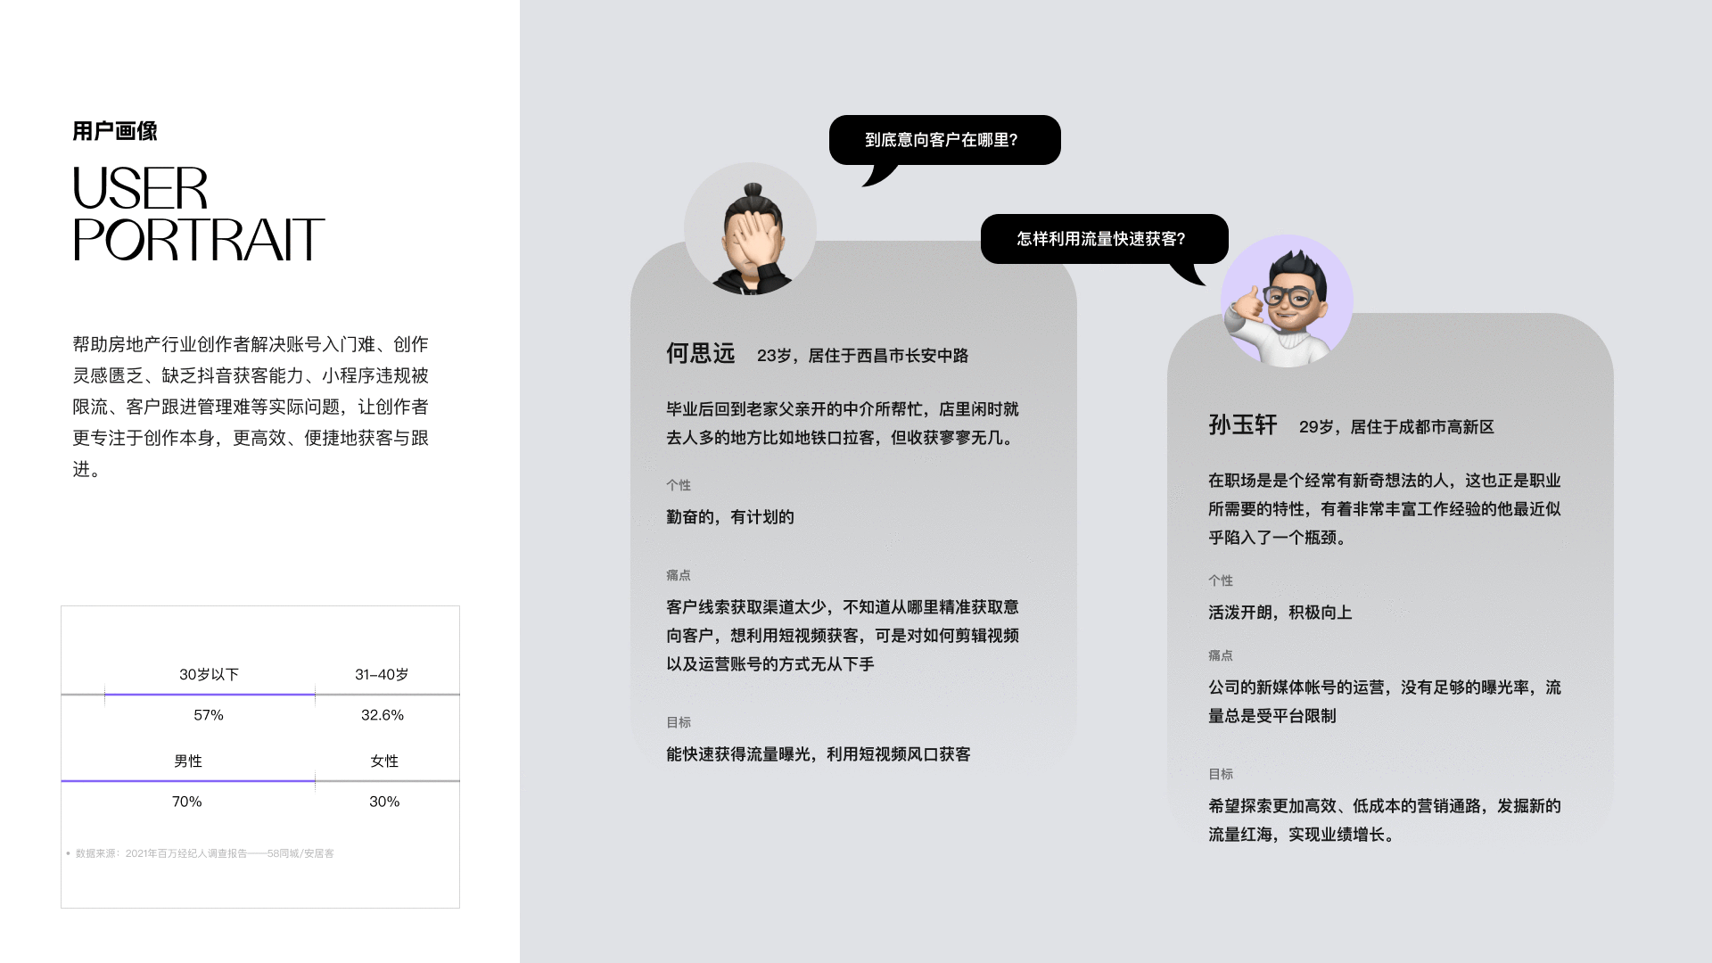Click '23岁，居住于西昌市长安中路' text
The image size is (1712, 963).
point(862,356)
